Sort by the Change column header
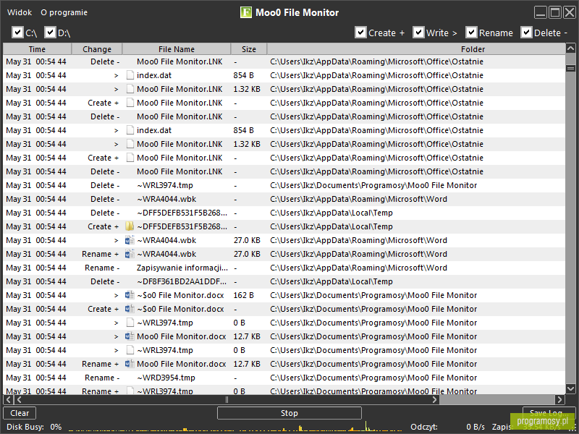579x434 pixels. [x=97, y=49]
